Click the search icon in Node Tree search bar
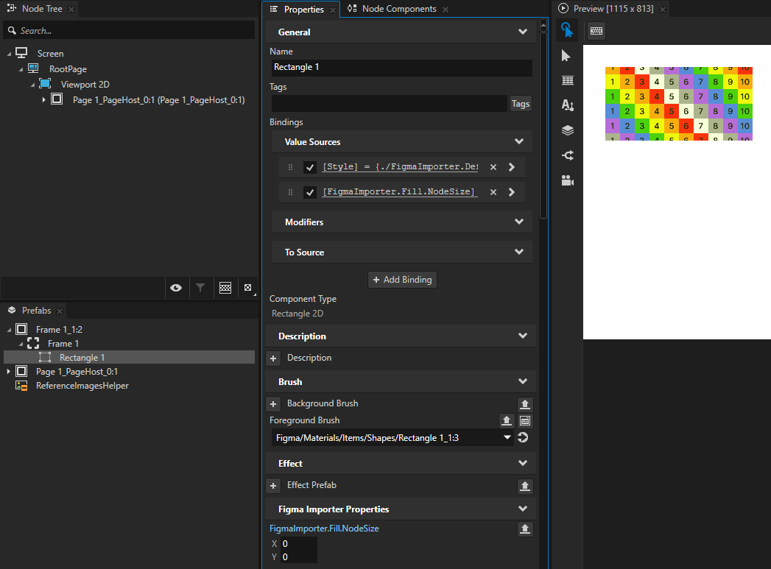The image size is (771, 569). pyautogui.click(x=12, y=29)
